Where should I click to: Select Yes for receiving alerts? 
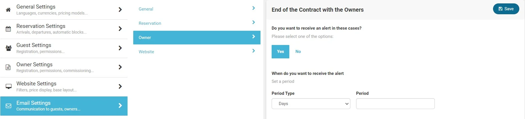tap(280, 52)
